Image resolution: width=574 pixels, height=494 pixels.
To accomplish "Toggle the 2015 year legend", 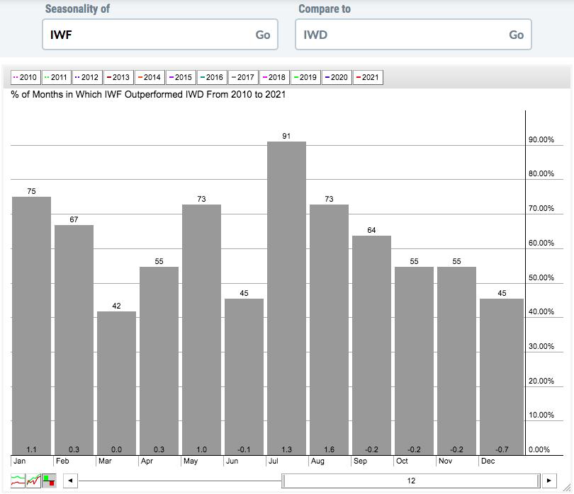I will click(180, 77).
